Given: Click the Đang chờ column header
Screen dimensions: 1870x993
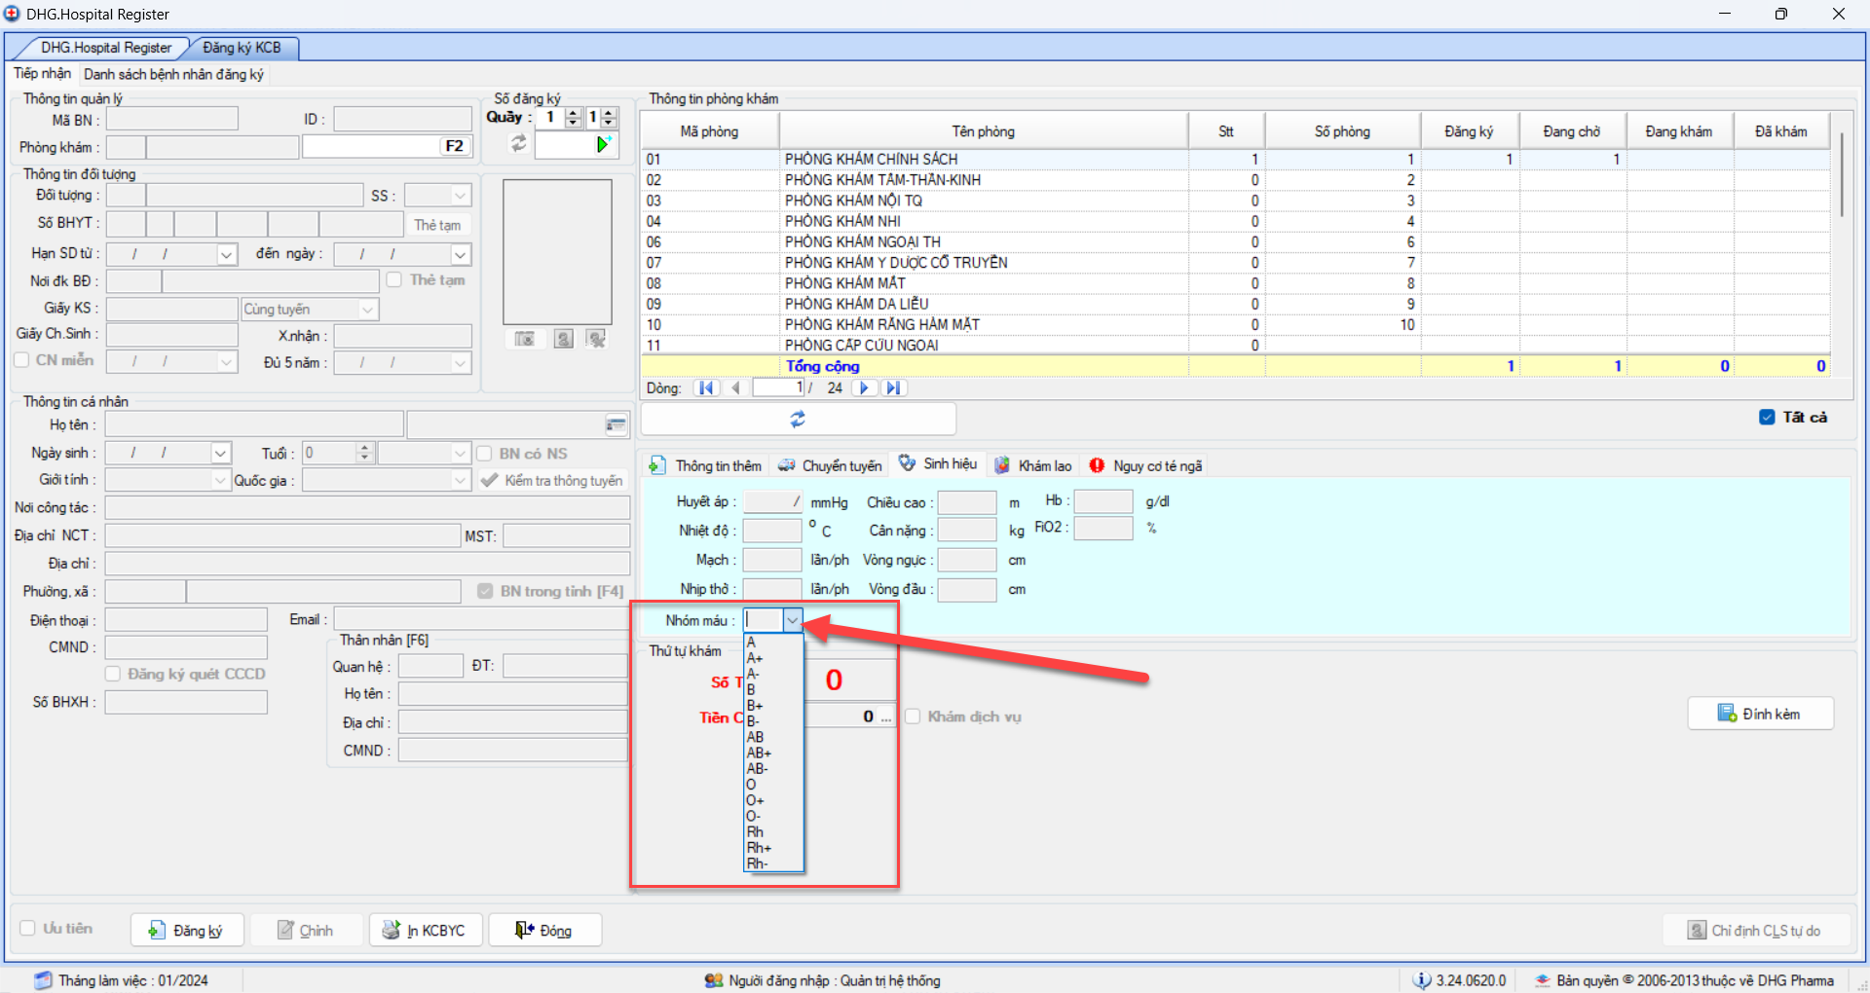Looking at the screenshot, I should tap(1572, 131).
